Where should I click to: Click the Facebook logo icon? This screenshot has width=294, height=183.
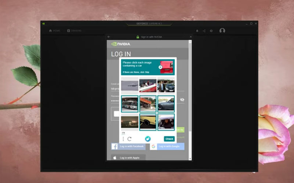click(x=115, y=146)
